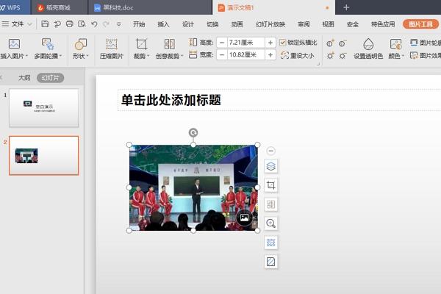Switch to the Insert (插入) ribbon tab
441x294 pixels.
[163, 24]
